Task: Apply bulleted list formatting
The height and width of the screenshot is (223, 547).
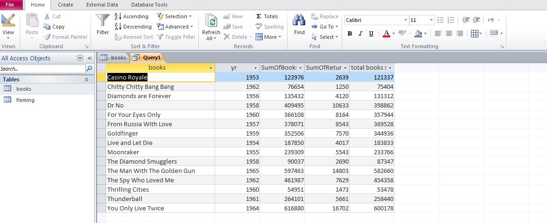Action: [440, 20]
